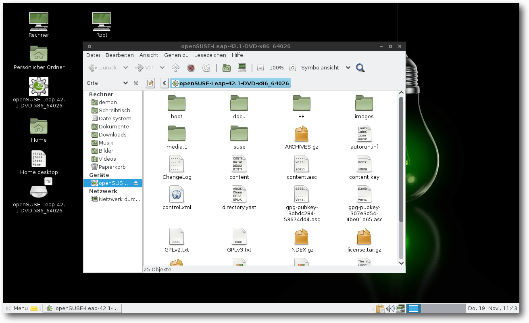Zoom out with the minus icon
This screenshot has width=529, height=323.
click(x=260, y=68)
